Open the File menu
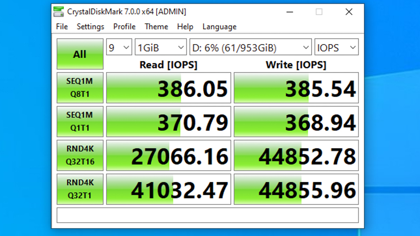The width and height of the screenshot is (420, 236). [x=62, y=27]
